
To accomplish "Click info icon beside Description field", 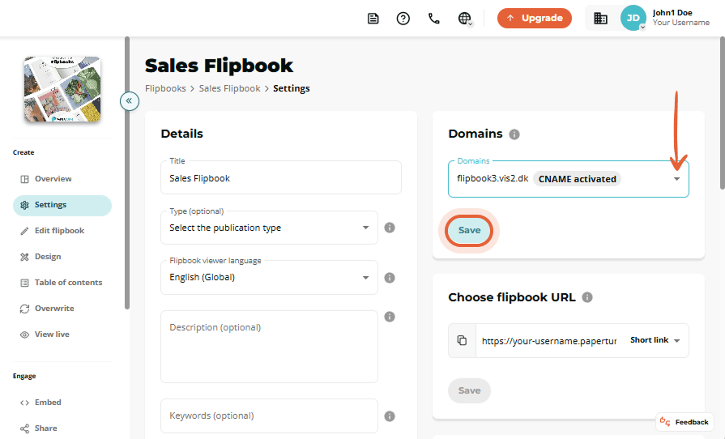I will (390, 317).
